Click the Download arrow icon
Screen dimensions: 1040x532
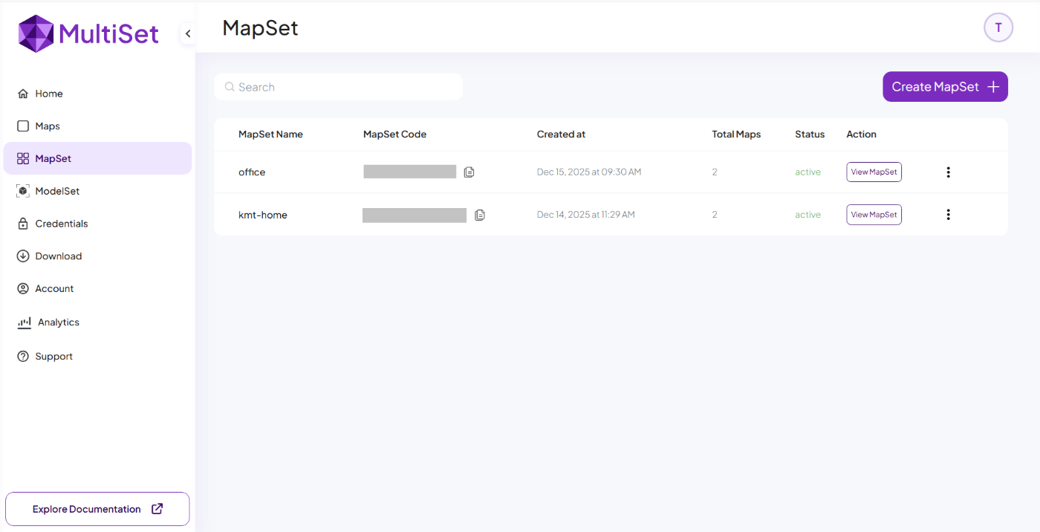coord(23,256)
